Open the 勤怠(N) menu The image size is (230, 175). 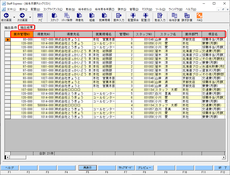click(71, 9)
